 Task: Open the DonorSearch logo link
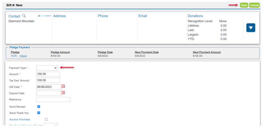coord(45,16)
